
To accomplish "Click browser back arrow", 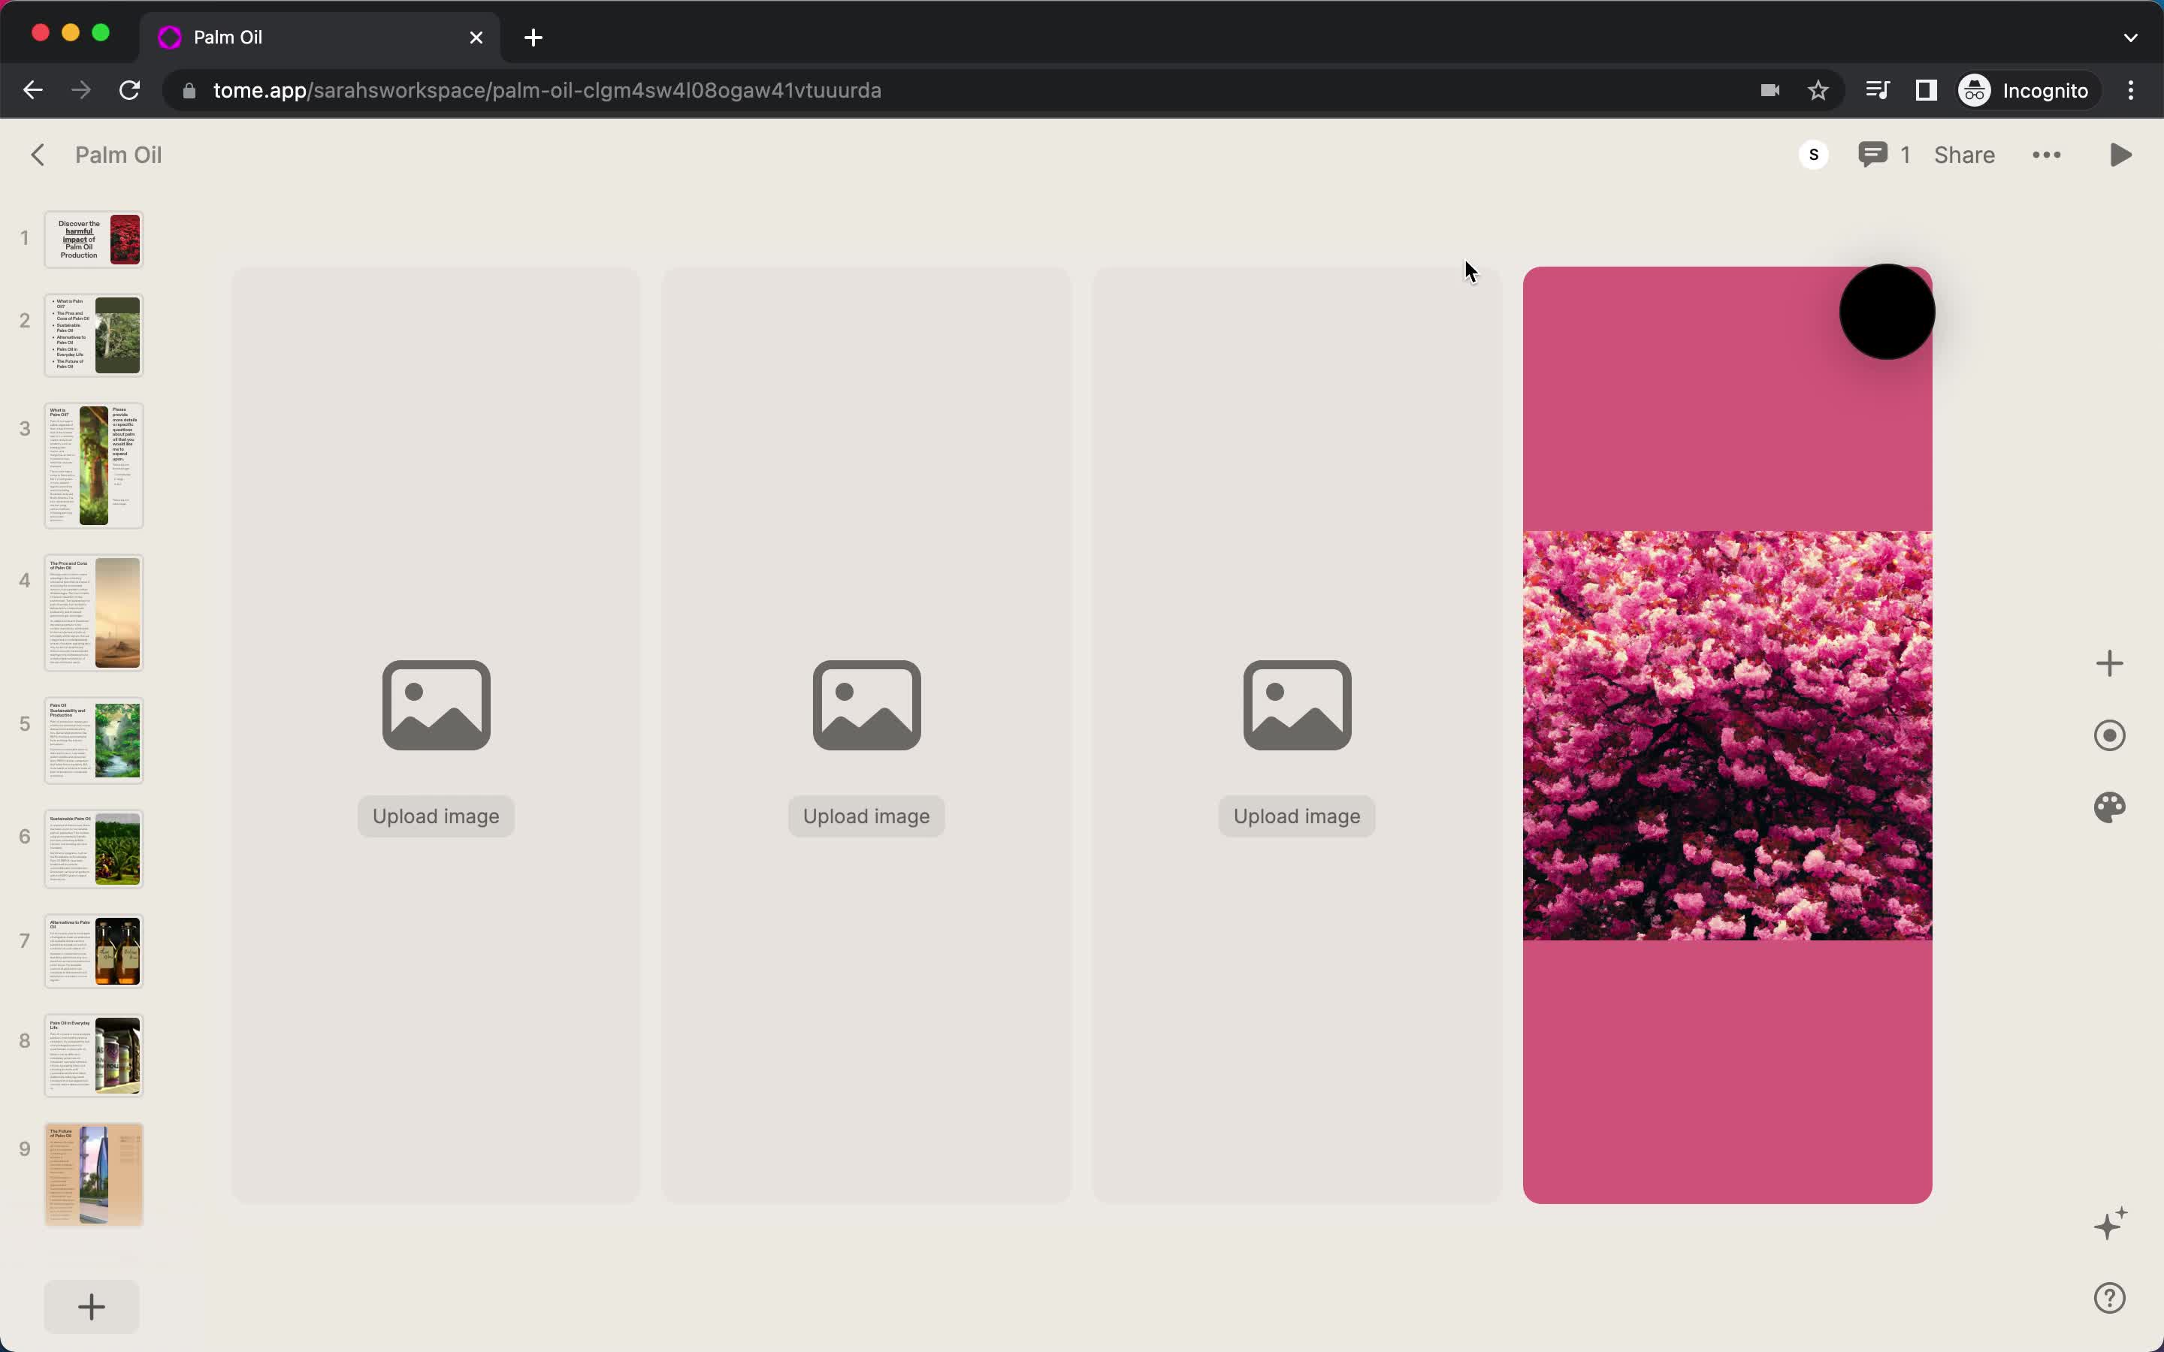I will tap(32, 90).
